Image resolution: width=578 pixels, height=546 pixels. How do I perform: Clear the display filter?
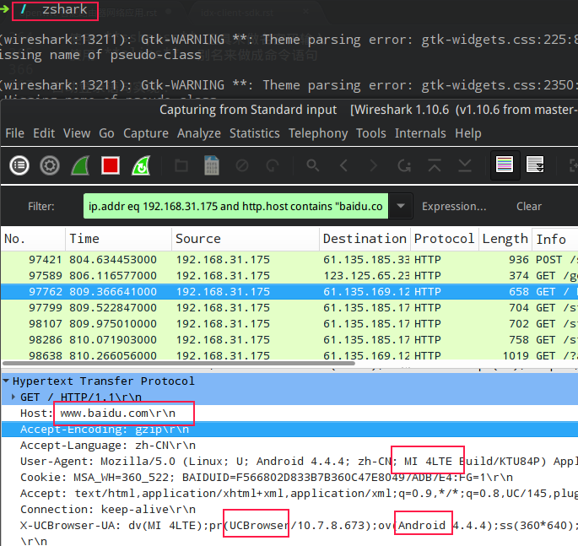click(529, 206)
